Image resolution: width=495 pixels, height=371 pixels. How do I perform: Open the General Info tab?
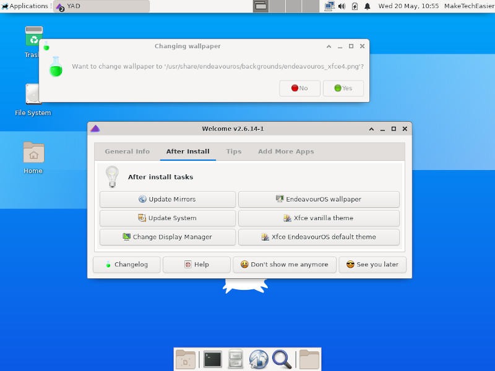(x=127, y=151)
